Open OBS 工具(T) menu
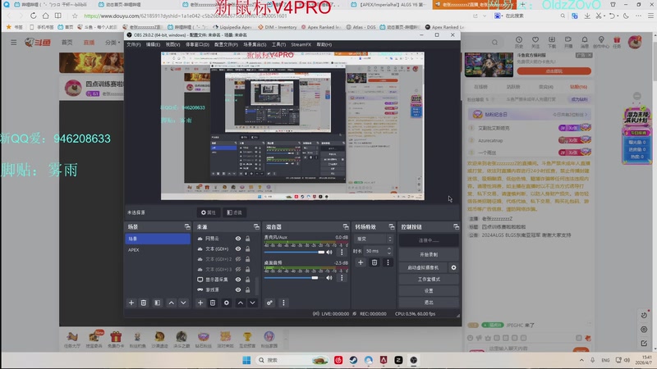657x369 pixels. (x=278, y=44)
